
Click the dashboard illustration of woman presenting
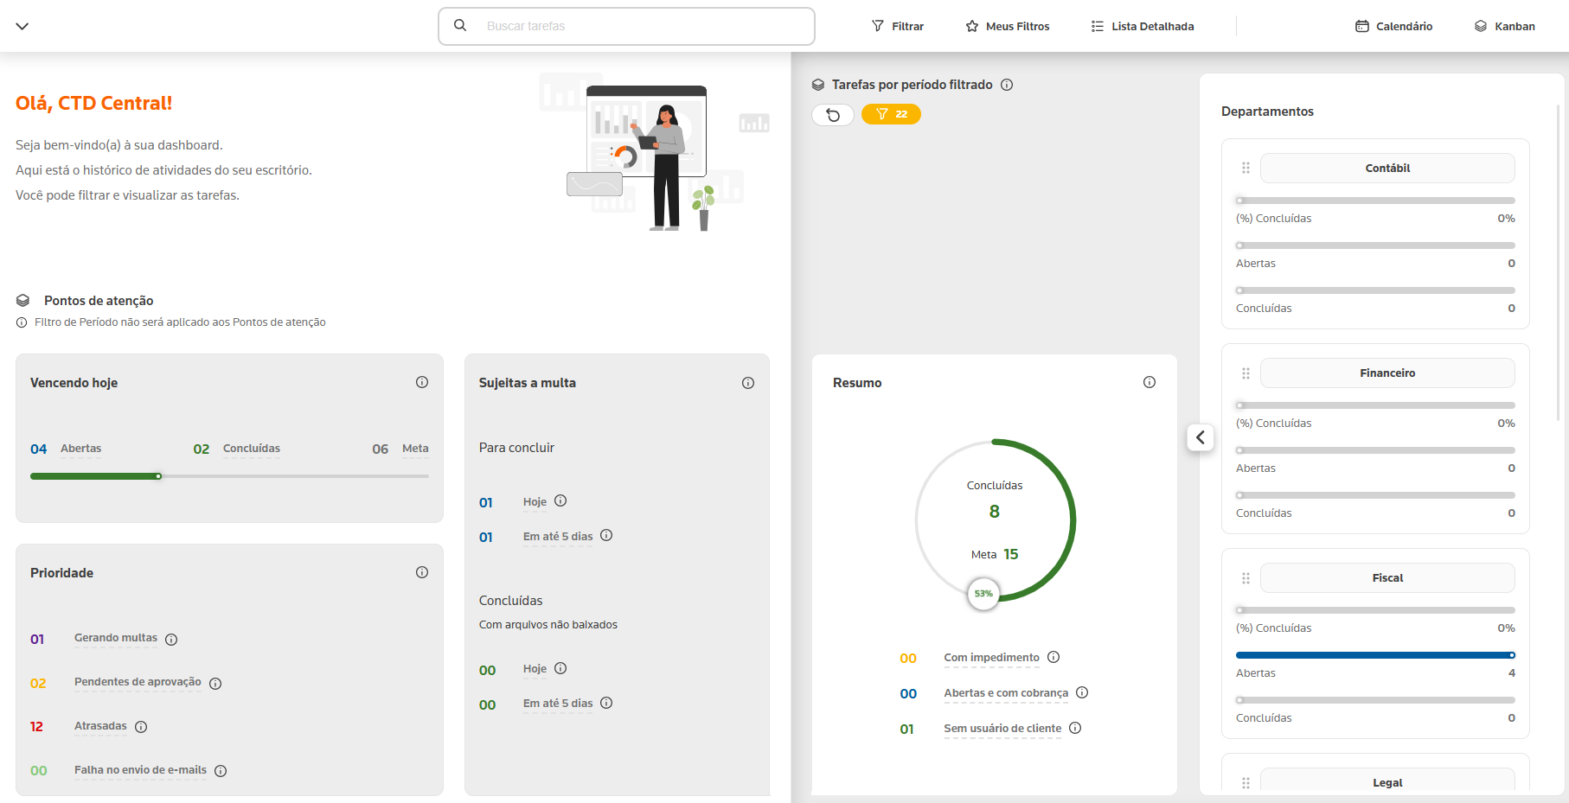[655, 153]
